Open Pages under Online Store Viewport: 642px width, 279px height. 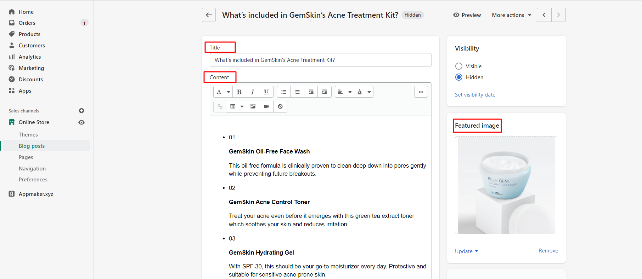coord(26,157)
